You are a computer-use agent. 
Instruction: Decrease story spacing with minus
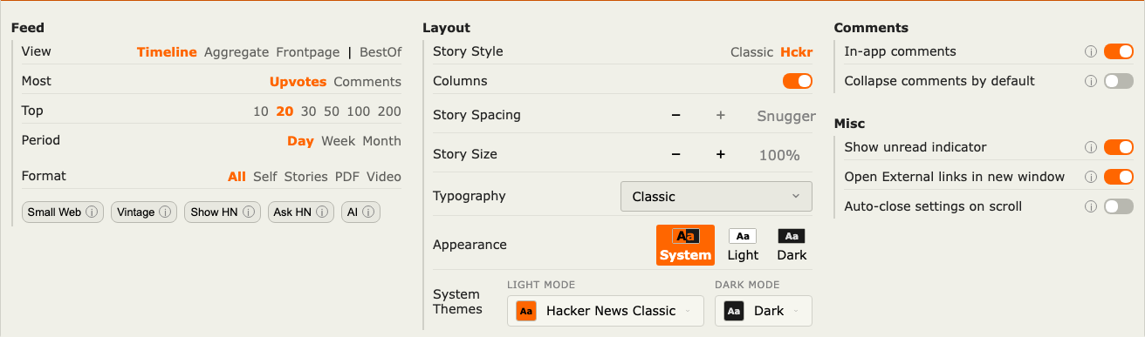(x=675, y=115)
